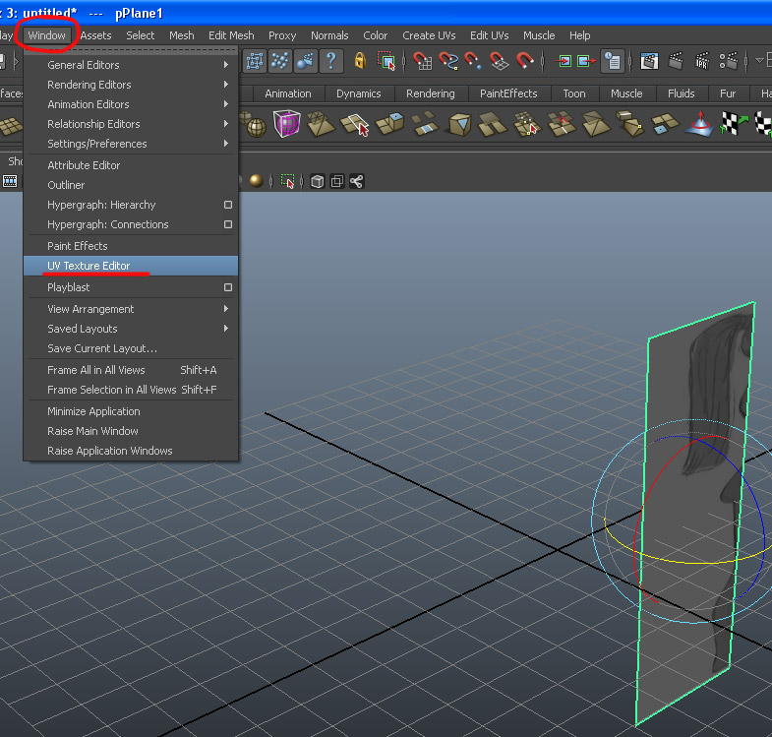Open the Create UVs menu
The height and width of the screenshot is (737, 772).
pos(432,35)
